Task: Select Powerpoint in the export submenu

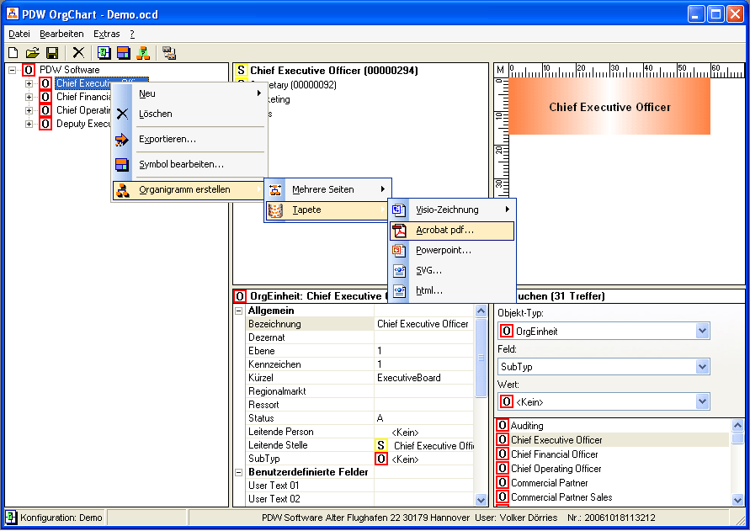Action: coord(443,250)
